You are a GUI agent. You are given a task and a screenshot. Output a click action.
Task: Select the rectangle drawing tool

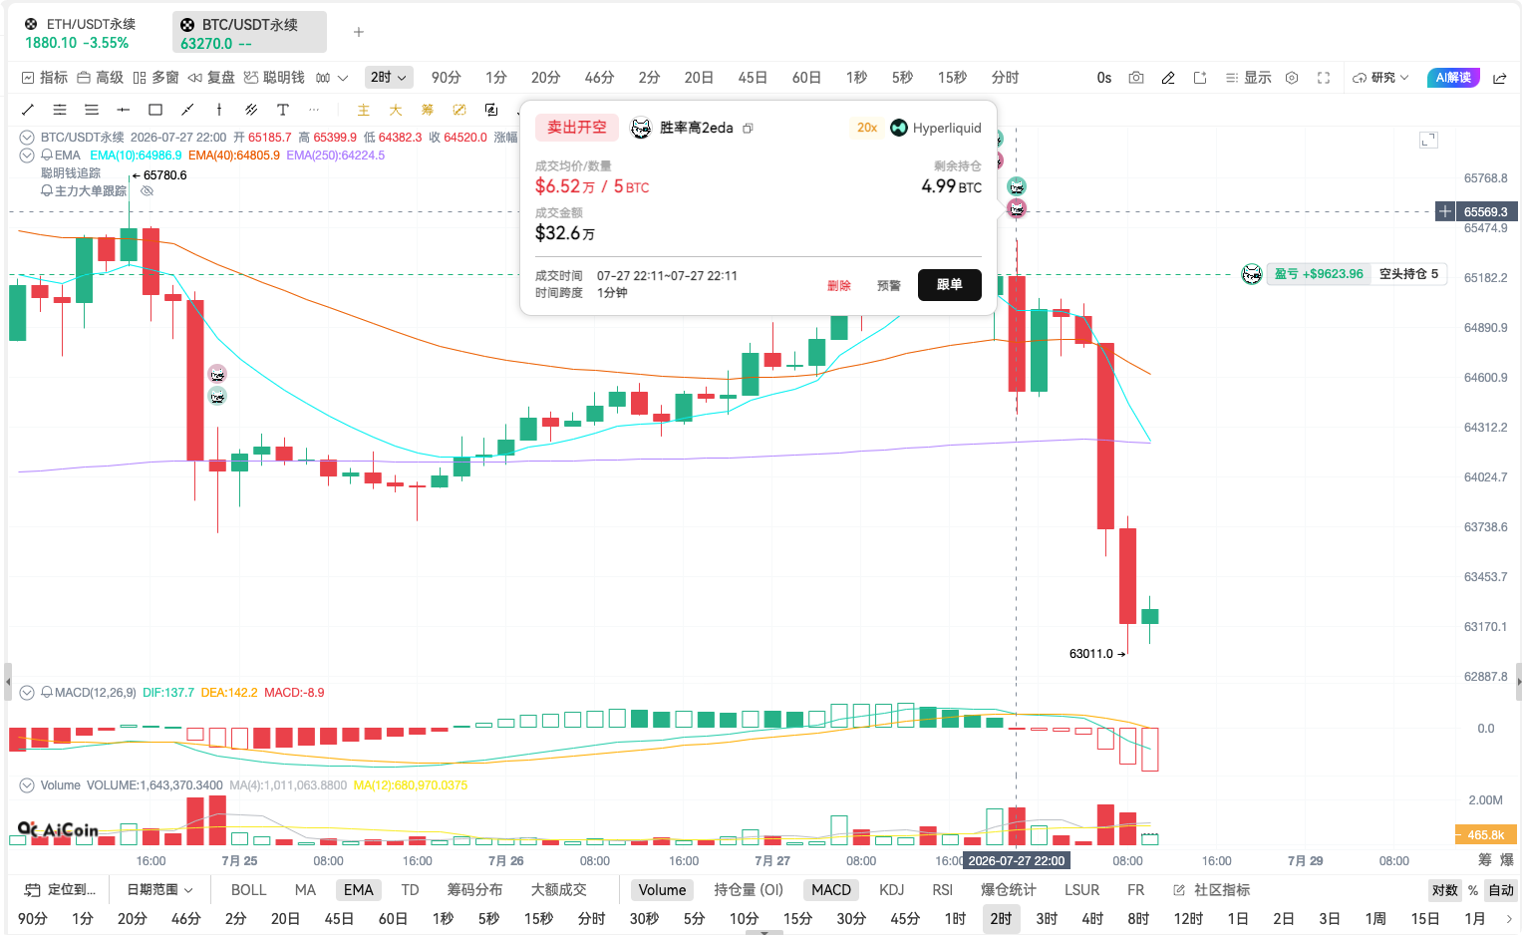pyautogui.click(x=155, y=110)
